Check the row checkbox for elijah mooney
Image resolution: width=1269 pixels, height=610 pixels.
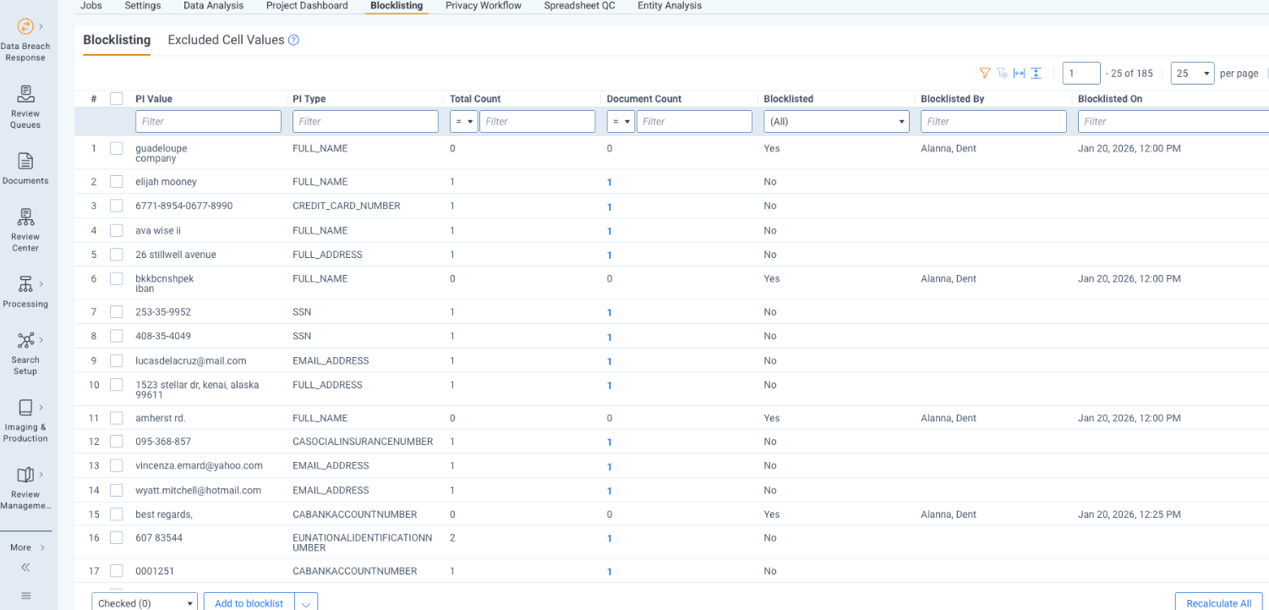point(116,181)
